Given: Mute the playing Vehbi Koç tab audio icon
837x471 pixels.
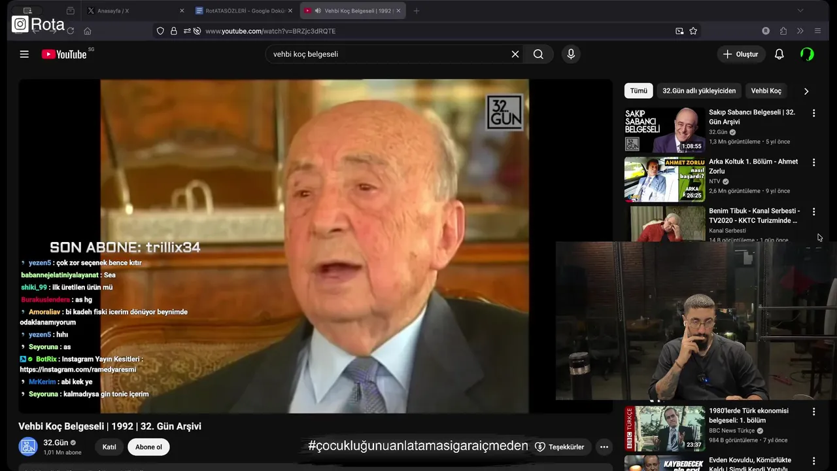Looking at the screenshot, I should [318, 11].
